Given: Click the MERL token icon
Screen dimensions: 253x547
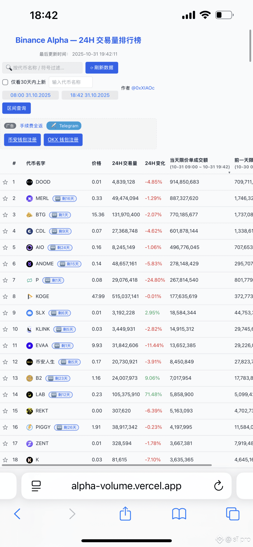Looking at the screenshot, I should click(29, 199).
